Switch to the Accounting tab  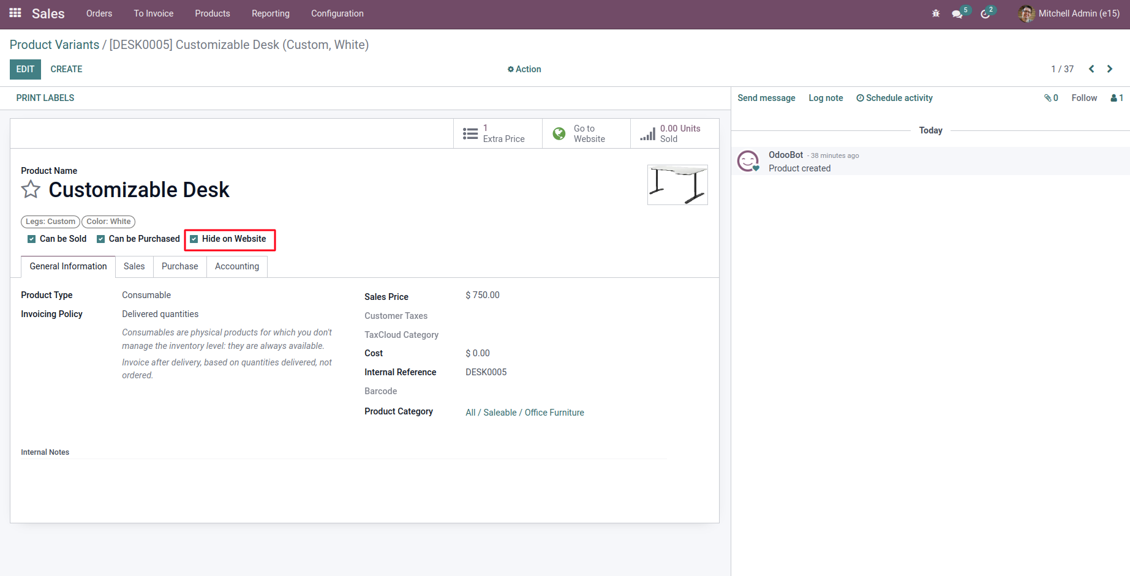point(237,266)
